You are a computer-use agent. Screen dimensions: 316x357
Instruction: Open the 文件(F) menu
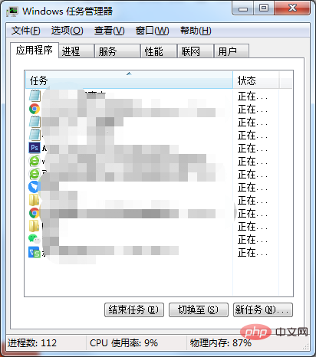click(26, 31)
